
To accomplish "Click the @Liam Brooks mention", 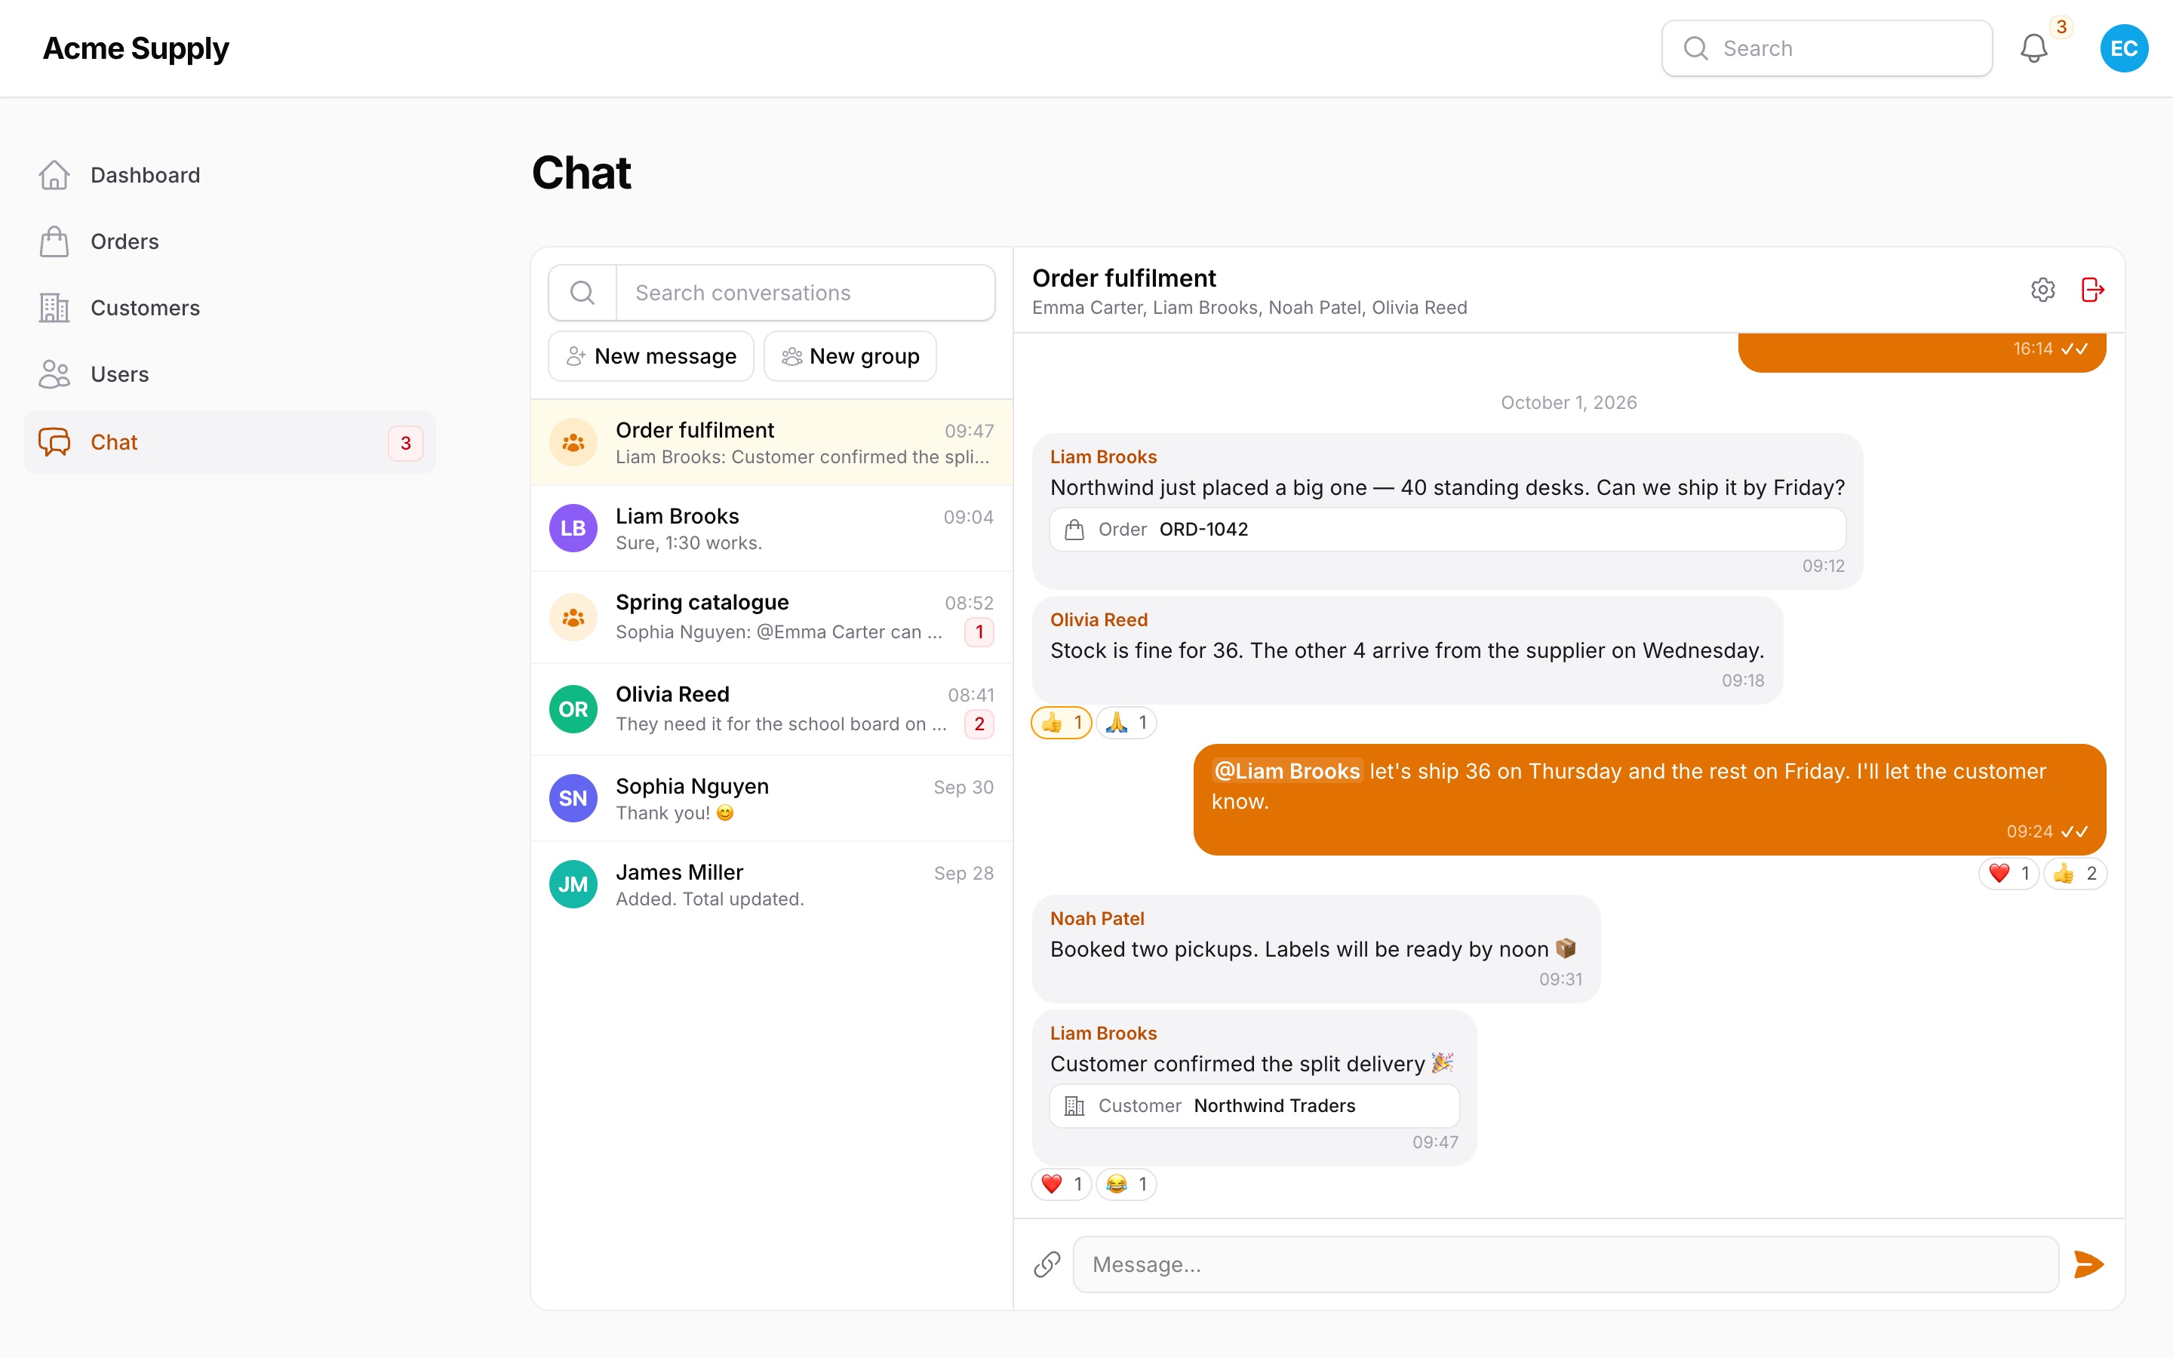I will pyautogui.click(x=1286, y=772).
